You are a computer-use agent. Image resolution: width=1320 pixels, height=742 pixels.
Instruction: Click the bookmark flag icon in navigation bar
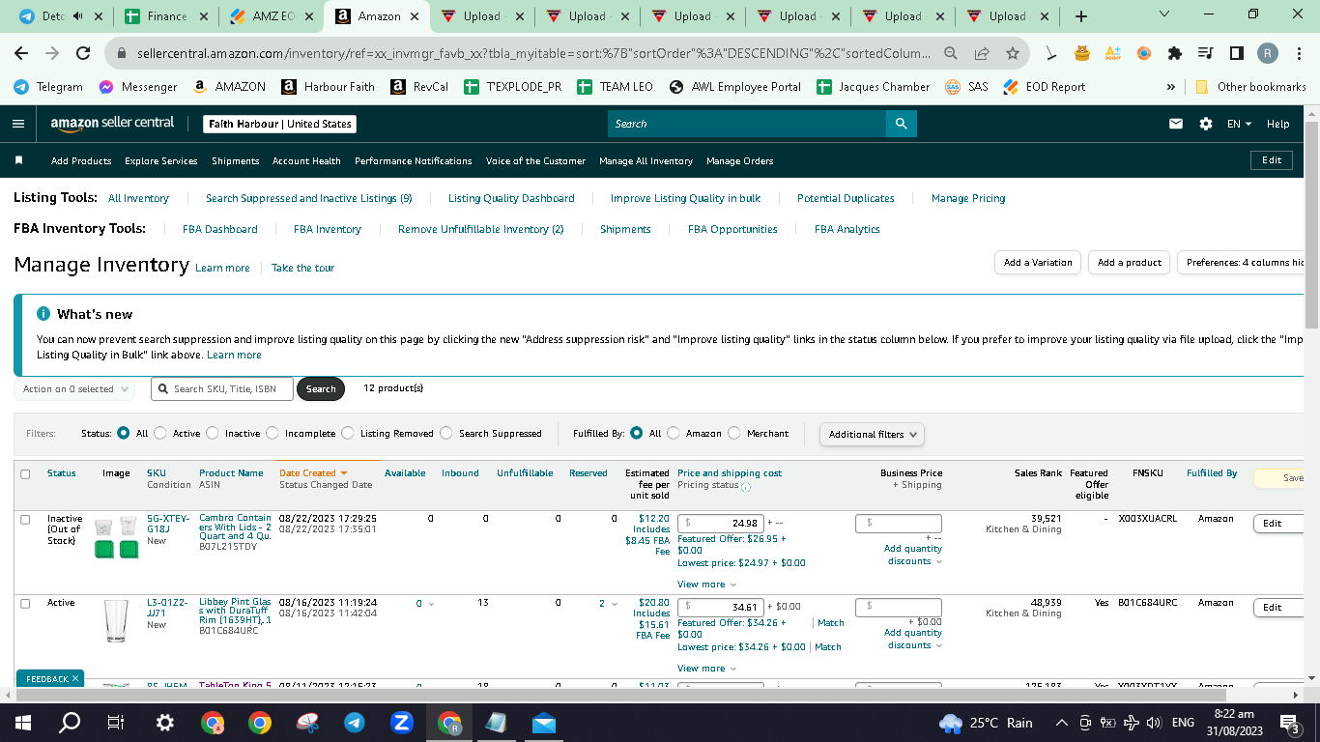click(x=18, y=160)
